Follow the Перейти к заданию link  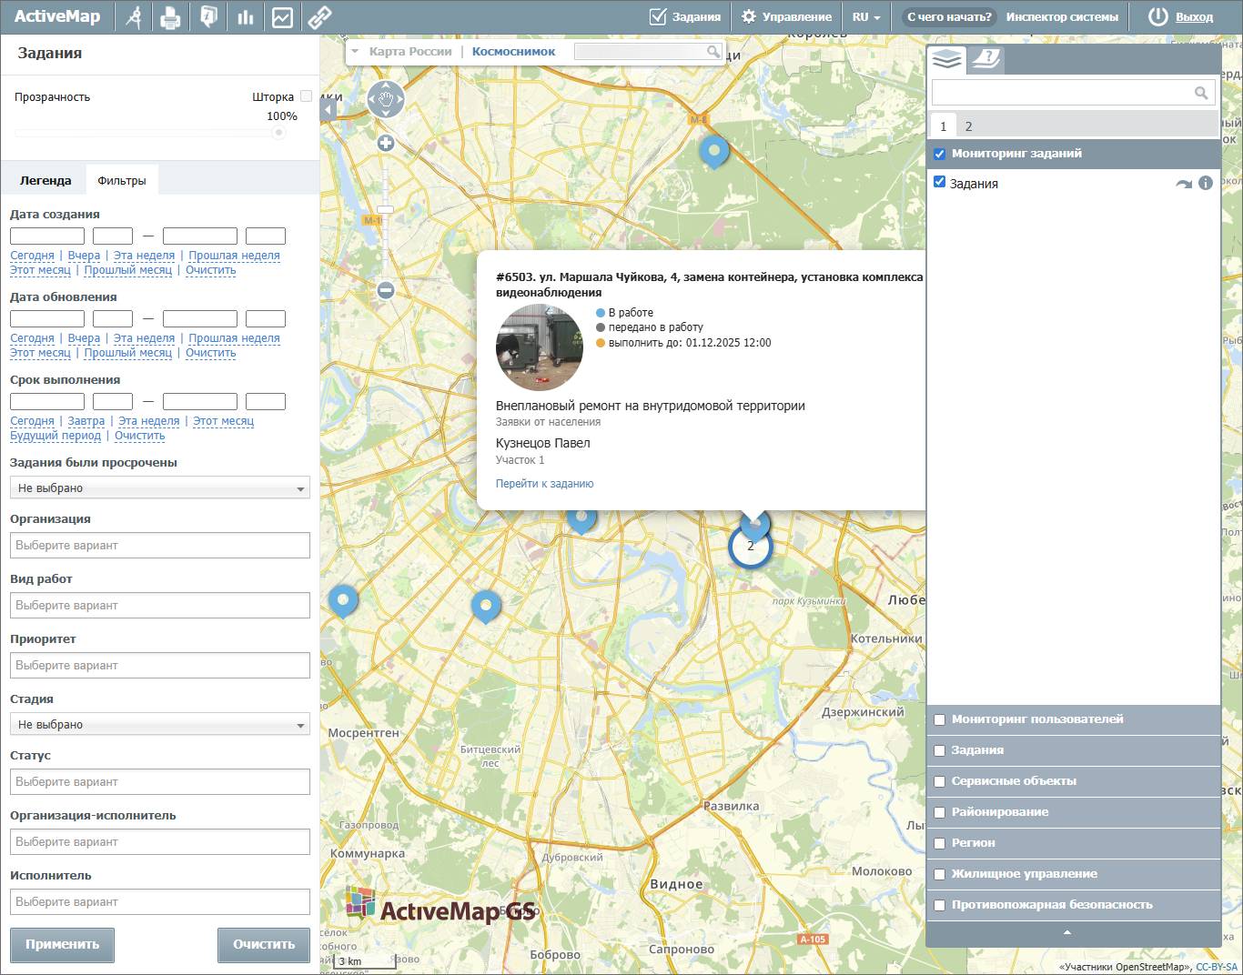(544, 484)
